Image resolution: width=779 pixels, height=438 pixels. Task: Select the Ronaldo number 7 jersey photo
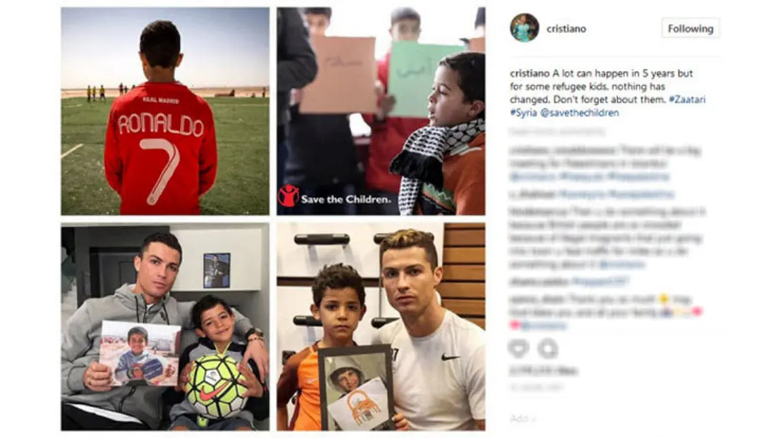(165, 111)
